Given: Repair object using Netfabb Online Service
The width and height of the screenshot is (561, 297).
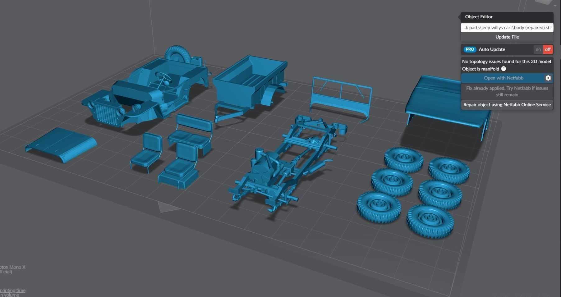Looking at the screenshot, I should [507, 105].
